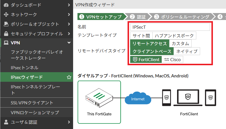Favorite the IPsec Wizard with star icon
226x129 pixels.
(69, 77)
